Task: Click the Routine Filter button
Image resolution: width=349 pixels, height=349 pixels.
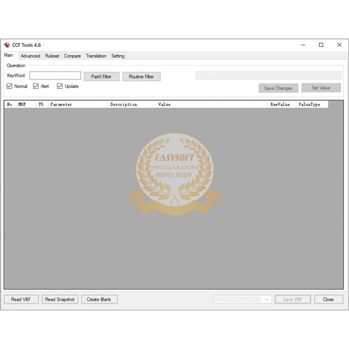Action: click(141, 76)
